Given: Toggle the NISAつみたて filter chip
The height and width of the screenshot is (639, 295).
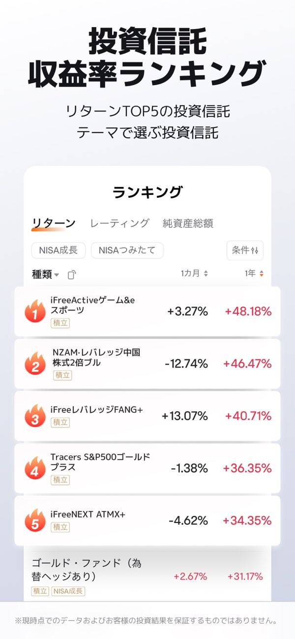Looking at the screenshot, I should click(127, 250).
